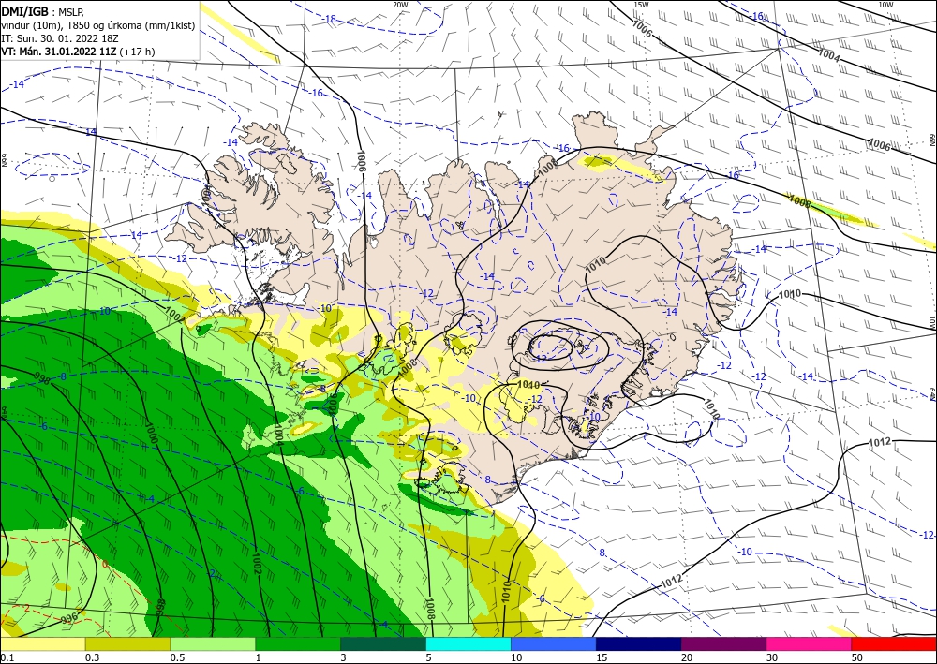Click legend scale value '20'

point(687,657)
